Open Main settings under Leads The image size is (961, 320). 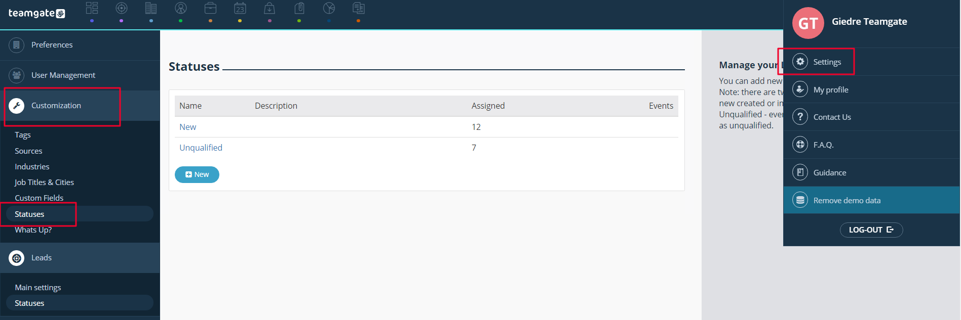coord(38,287)
